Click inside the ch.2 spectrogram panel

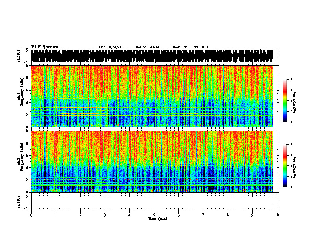click(x=152, y=161)
